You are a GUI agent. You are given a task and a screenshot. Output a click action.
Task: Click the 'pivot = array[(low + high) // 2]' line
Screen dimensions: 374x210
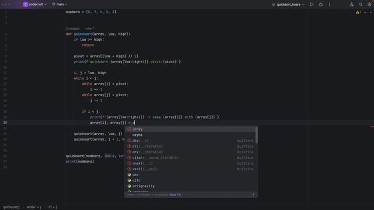[x=106, y=56]
